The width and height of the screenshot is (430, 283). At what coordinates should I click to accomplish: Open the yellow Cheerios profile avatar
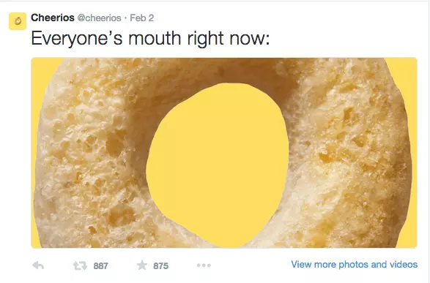[18, 21]
